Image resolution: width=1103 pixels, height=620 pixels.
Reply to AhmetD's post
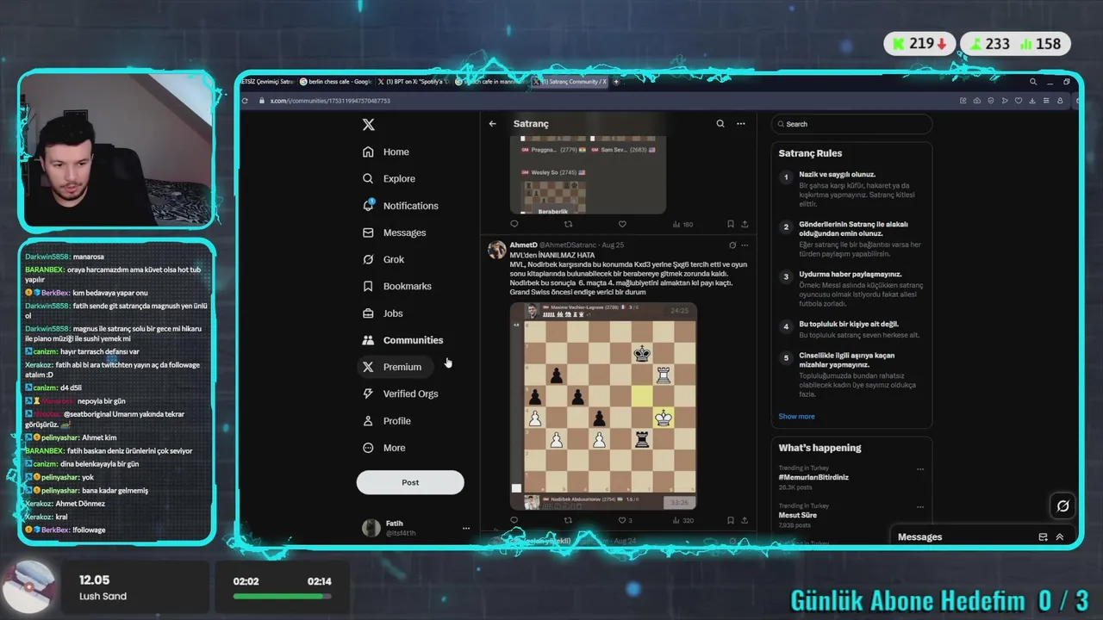pos(514,520)
